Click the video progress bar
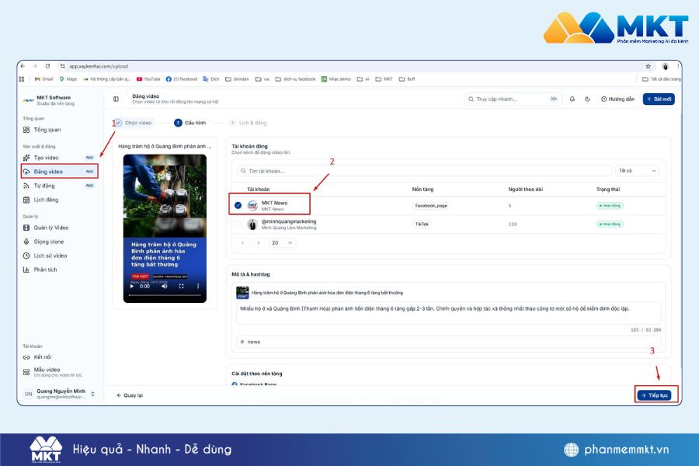Viewport: 699px width, 466px height. (x=165, y=295)
